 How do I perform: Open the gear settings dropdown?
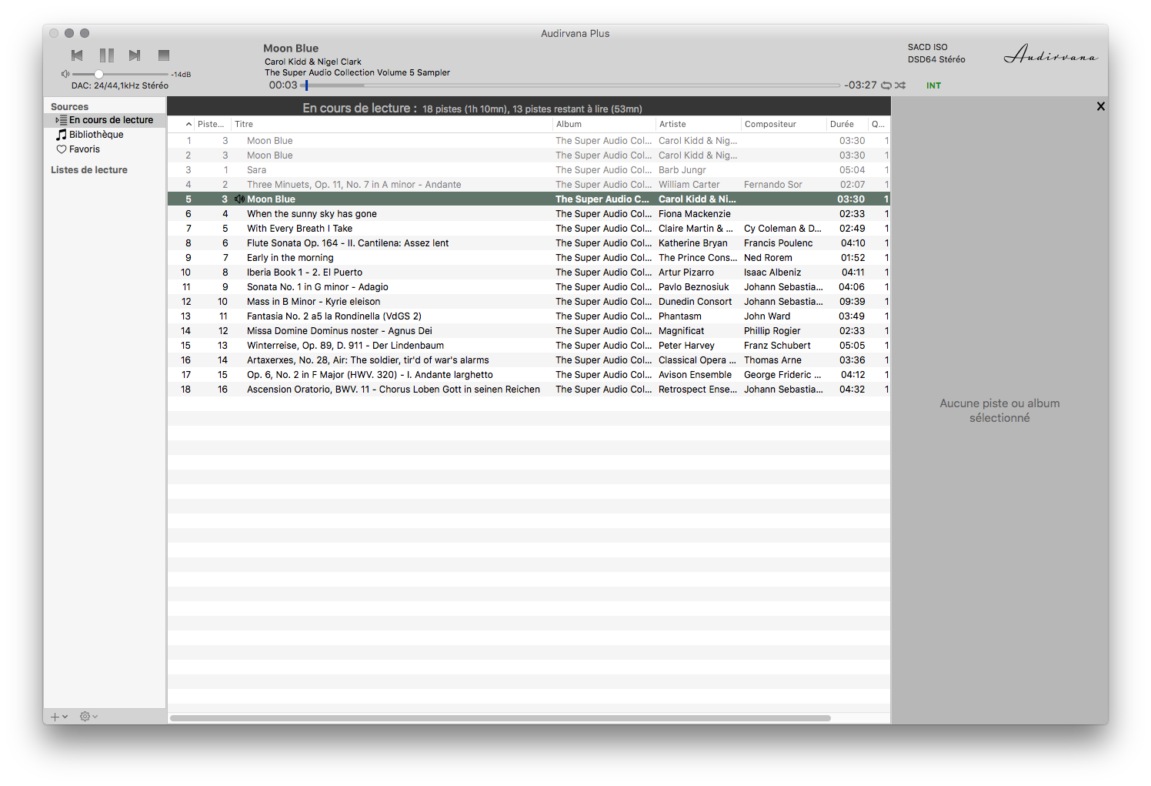pyautogui.click(x=88, y=717)
